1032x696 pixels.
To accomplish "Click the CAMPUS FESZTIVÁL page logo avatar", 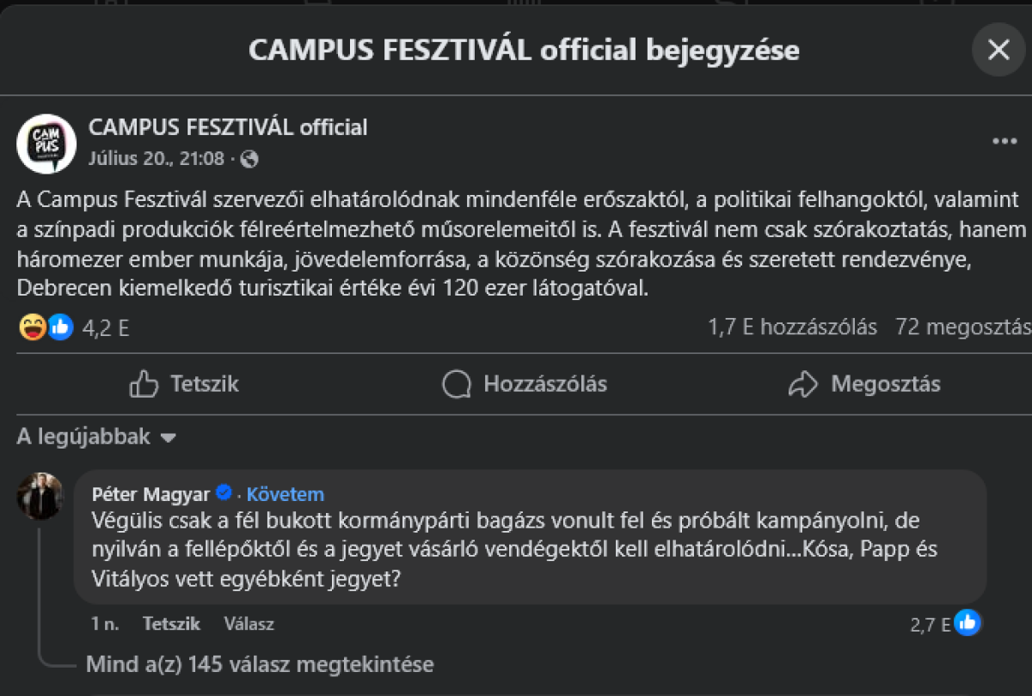I will (46, 143).
